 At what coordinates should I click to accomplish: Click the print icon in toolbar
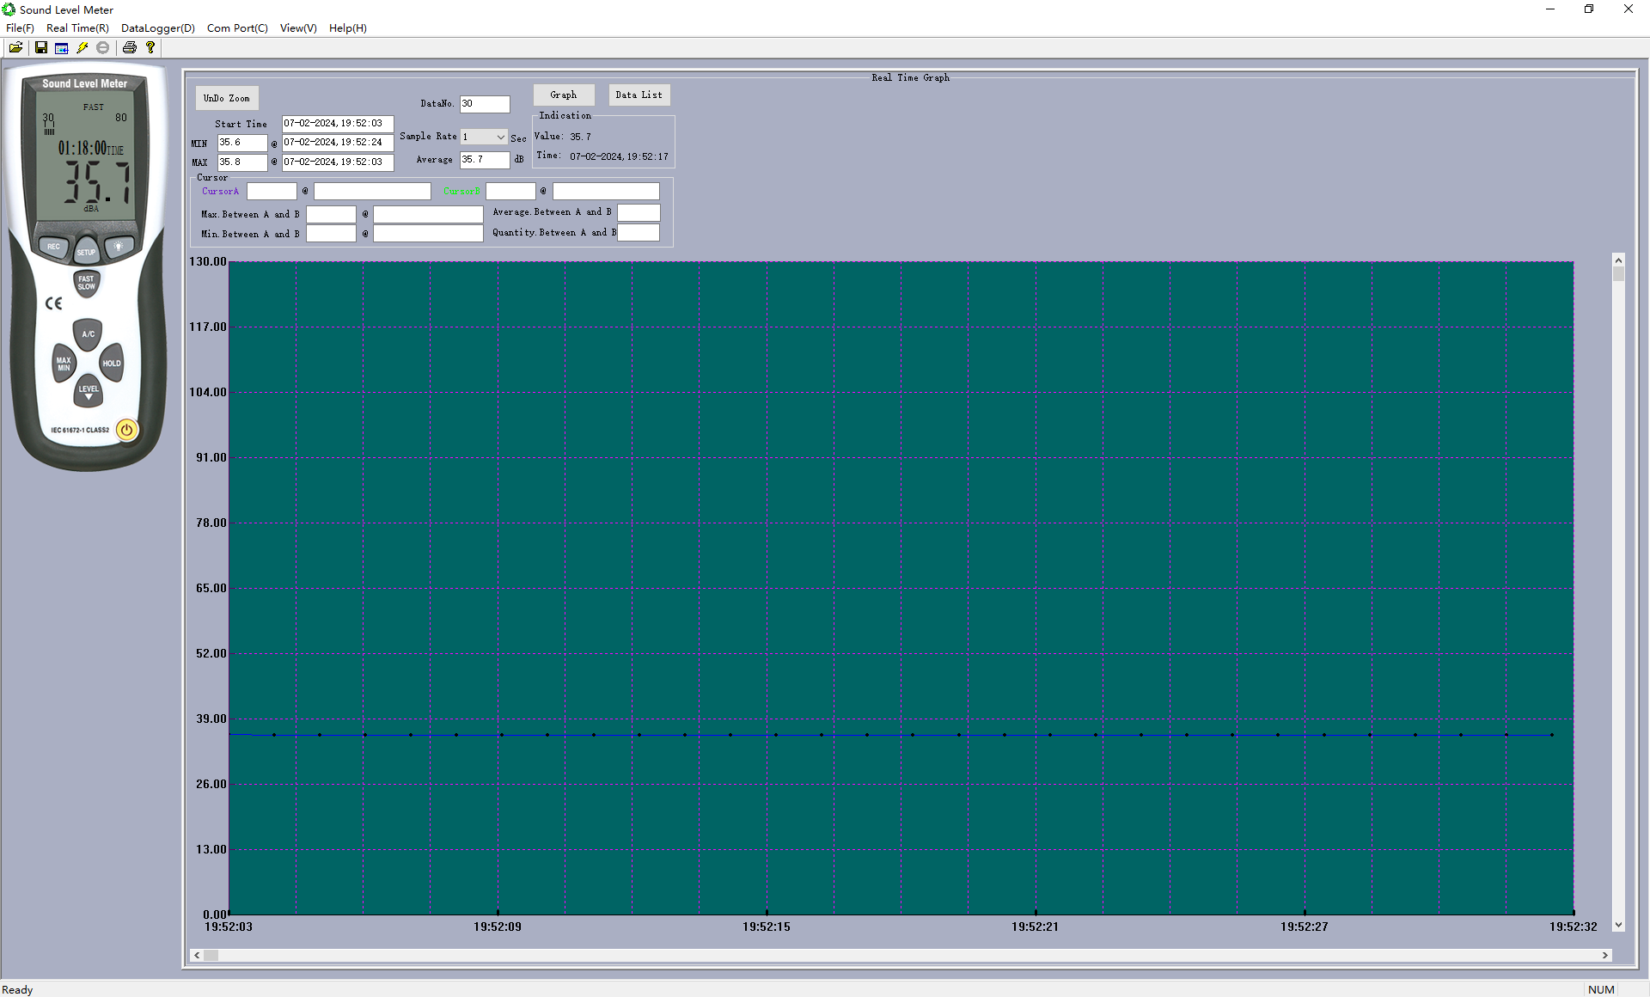coord(130,48)
